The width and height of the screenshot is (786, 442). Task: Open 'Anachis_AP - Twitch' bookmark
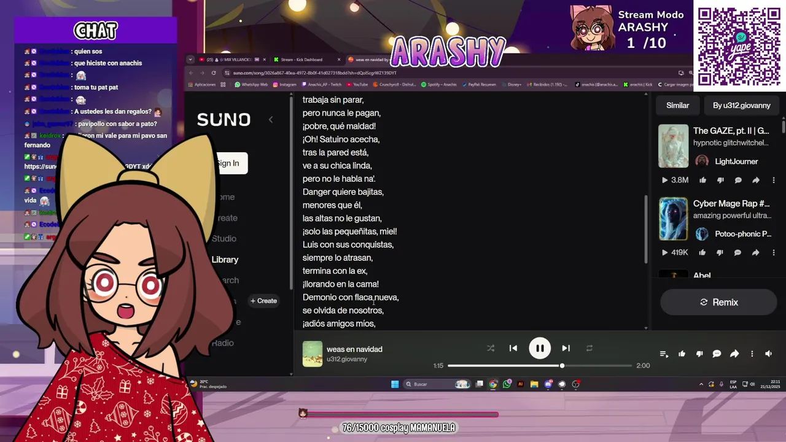click(321, 85)
